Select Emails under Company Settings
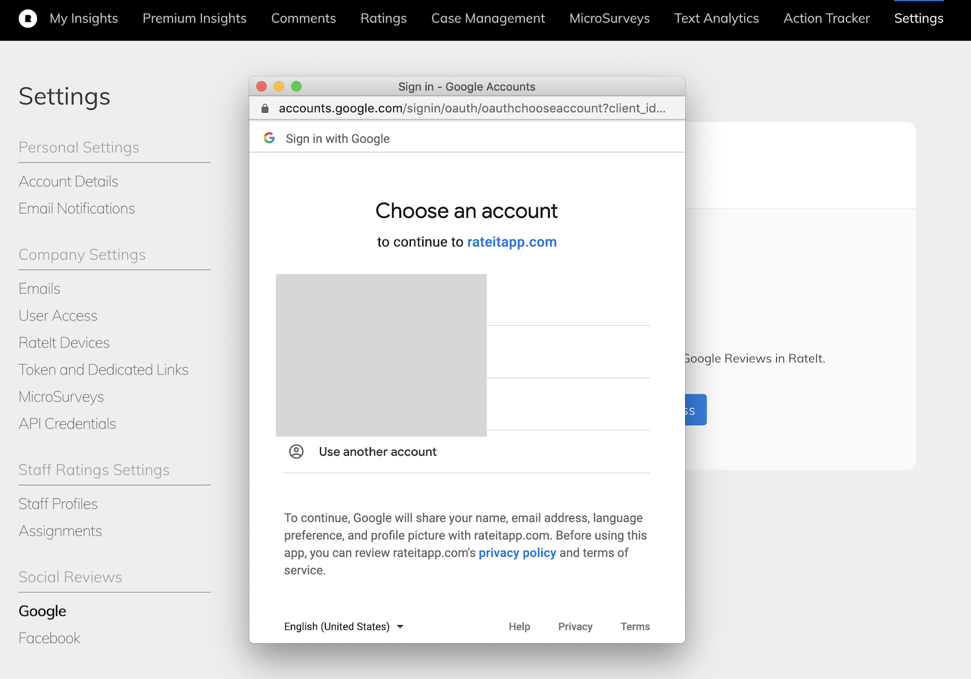This screenshot has height=679, width=971. [39, 289]
